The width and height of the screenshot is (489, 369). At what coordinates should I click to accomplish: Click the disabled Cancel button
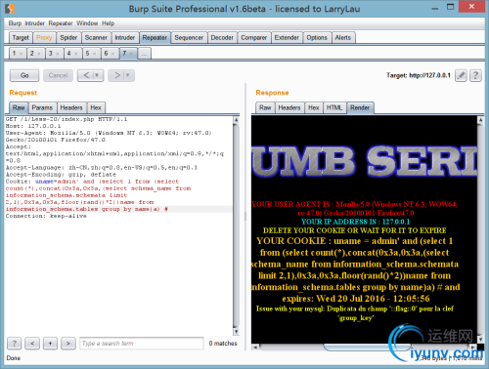tap(58, 75)
